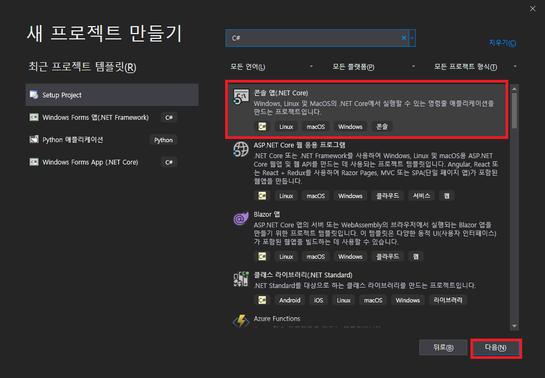Click the Azure Functions lightning icon
The image size is (545, 378).
click(x=241, y=322)
